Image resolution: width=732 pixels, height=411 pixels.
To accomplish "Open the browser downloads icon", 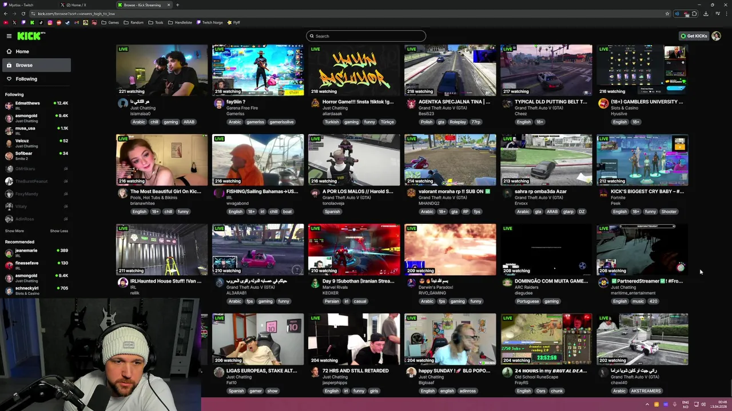I will pos(706,14).
